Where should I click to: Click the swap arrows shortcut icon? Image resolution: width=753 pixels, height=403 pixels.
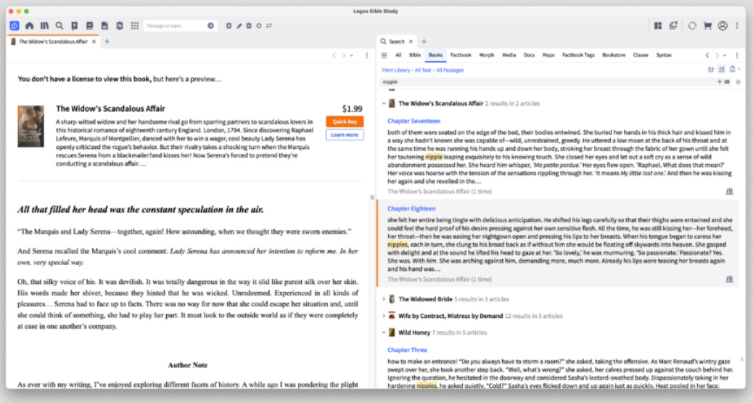(x=269, y=25)
